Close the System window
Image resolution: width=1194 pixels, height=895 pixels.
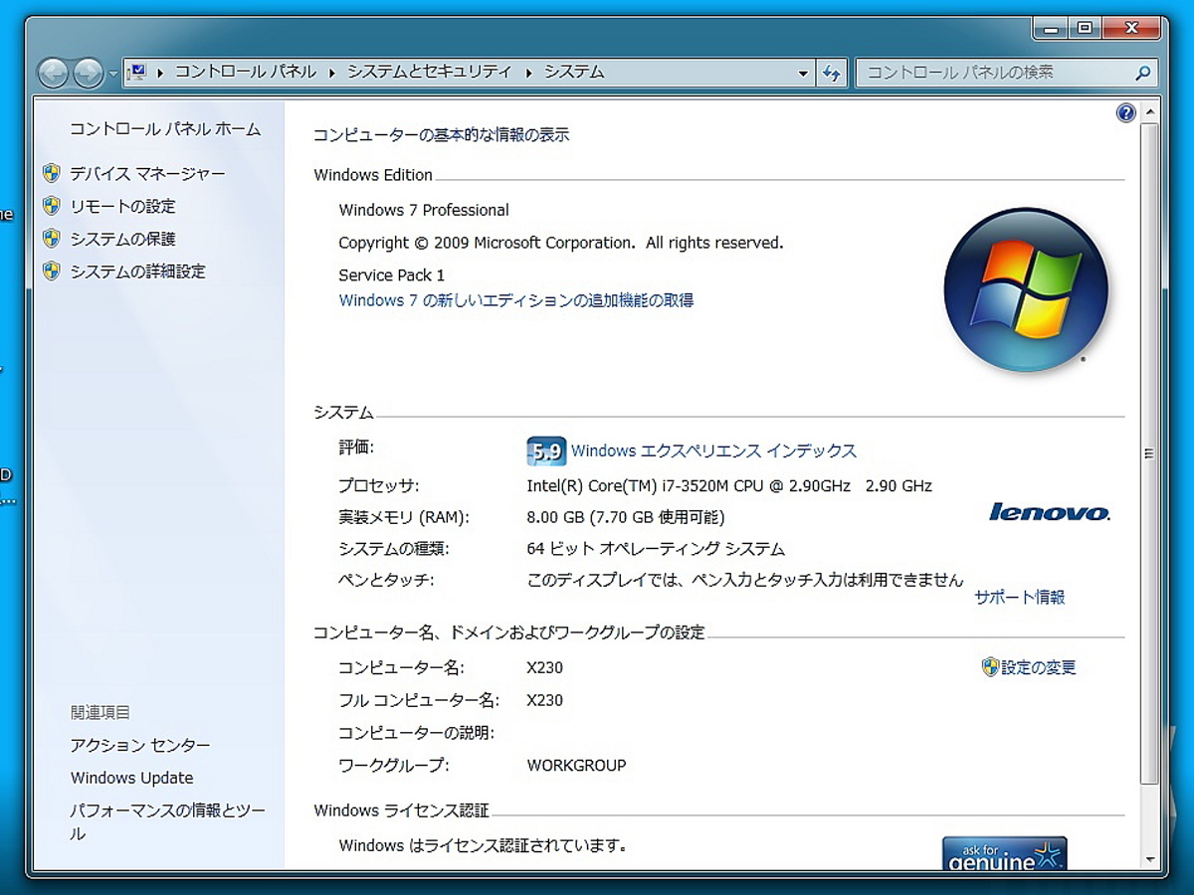(1132, 28)
